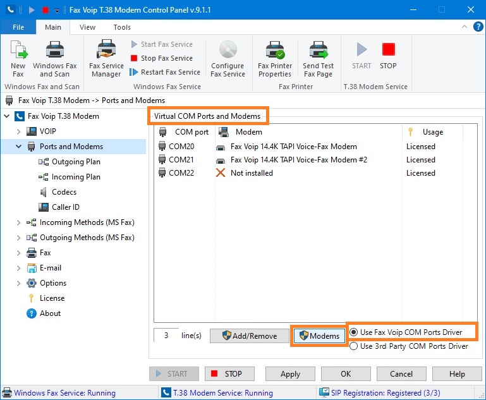This screenshot has width=486, height=400.
Task: Open quick access toolbar customize dropdown
Action: (57, 11)
